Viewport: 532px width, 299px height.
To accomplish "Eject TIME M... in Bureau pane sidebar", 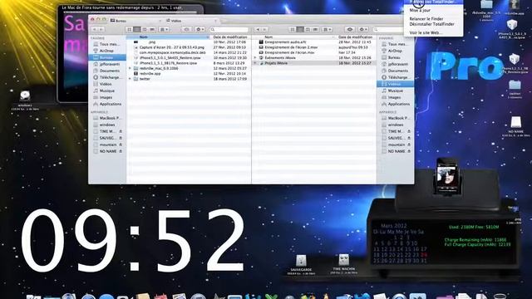I will coord(121,131).
